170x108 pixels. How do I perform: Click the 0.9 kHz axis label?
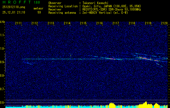click(x=2, y=62)
